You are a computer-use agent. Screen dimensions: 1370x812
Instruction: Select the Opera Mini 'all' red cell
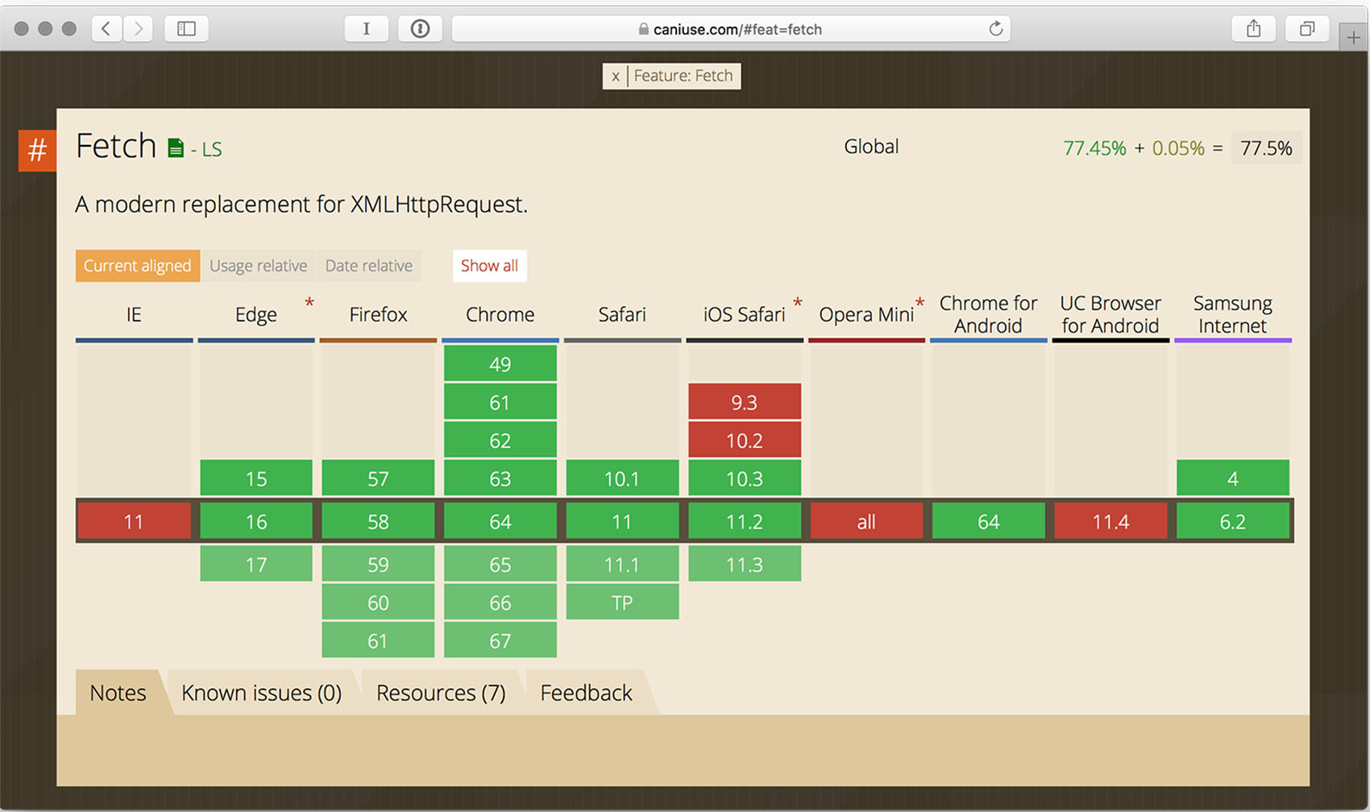(x=866, y=521)
